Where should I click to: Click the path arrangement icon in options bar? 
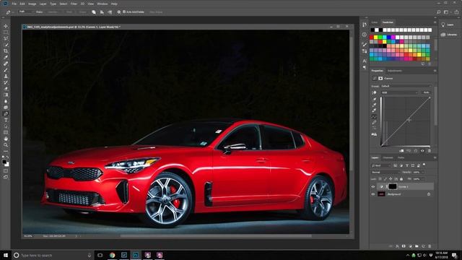[x=110, y=12]
